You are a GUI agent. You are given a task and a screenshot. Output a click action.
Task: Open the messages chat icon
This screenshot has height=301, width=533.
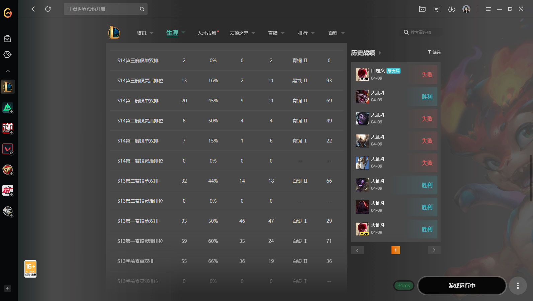437,9
